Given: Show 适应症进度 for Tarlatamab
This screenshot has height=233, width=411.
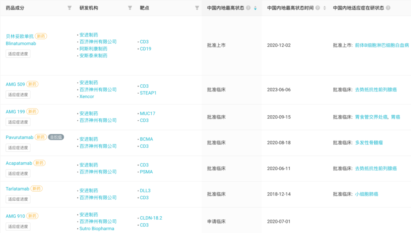Looking at the screenshot, I should coord(18,199).
